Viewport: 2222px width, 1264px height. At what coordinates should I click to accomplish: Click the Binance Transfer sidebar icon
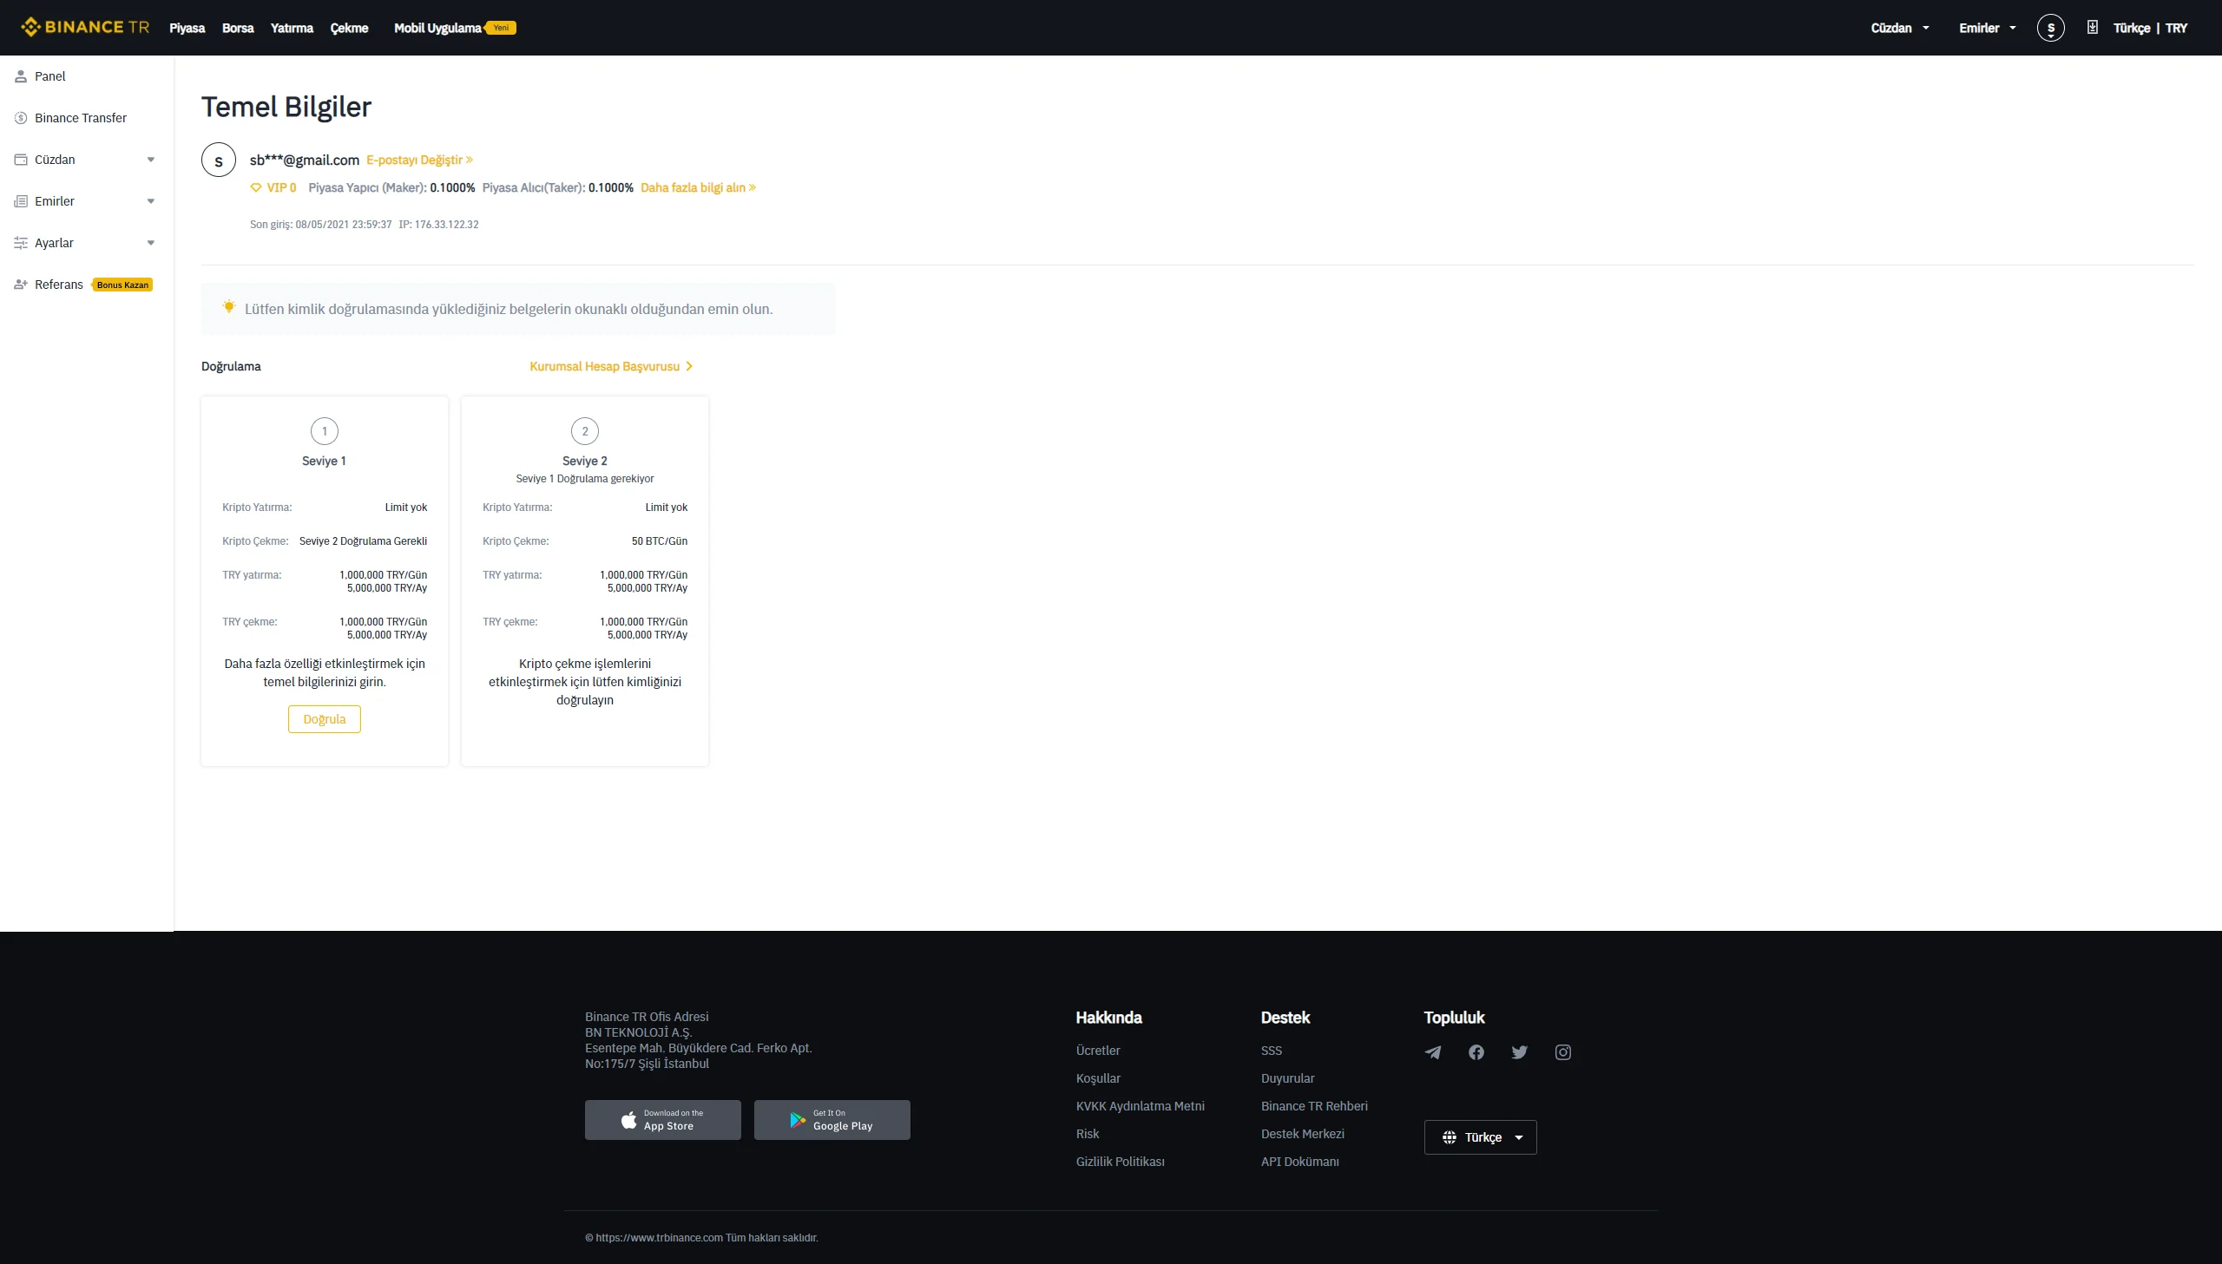21,118
